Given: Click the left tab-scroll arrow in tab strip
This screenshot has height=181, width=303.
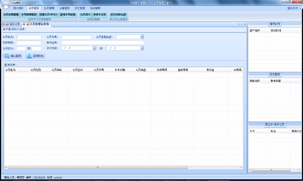Looking at the screenshot, I should (239, 24).
